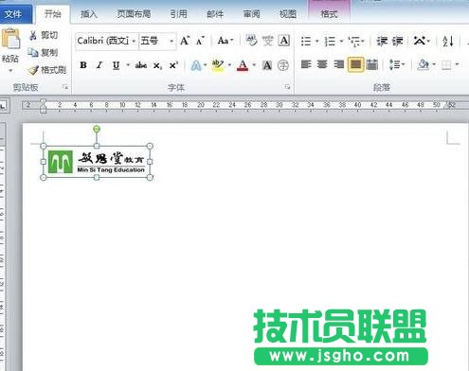Apply yellow text highlight color
The image size is (469, 371).
(218, 65)
